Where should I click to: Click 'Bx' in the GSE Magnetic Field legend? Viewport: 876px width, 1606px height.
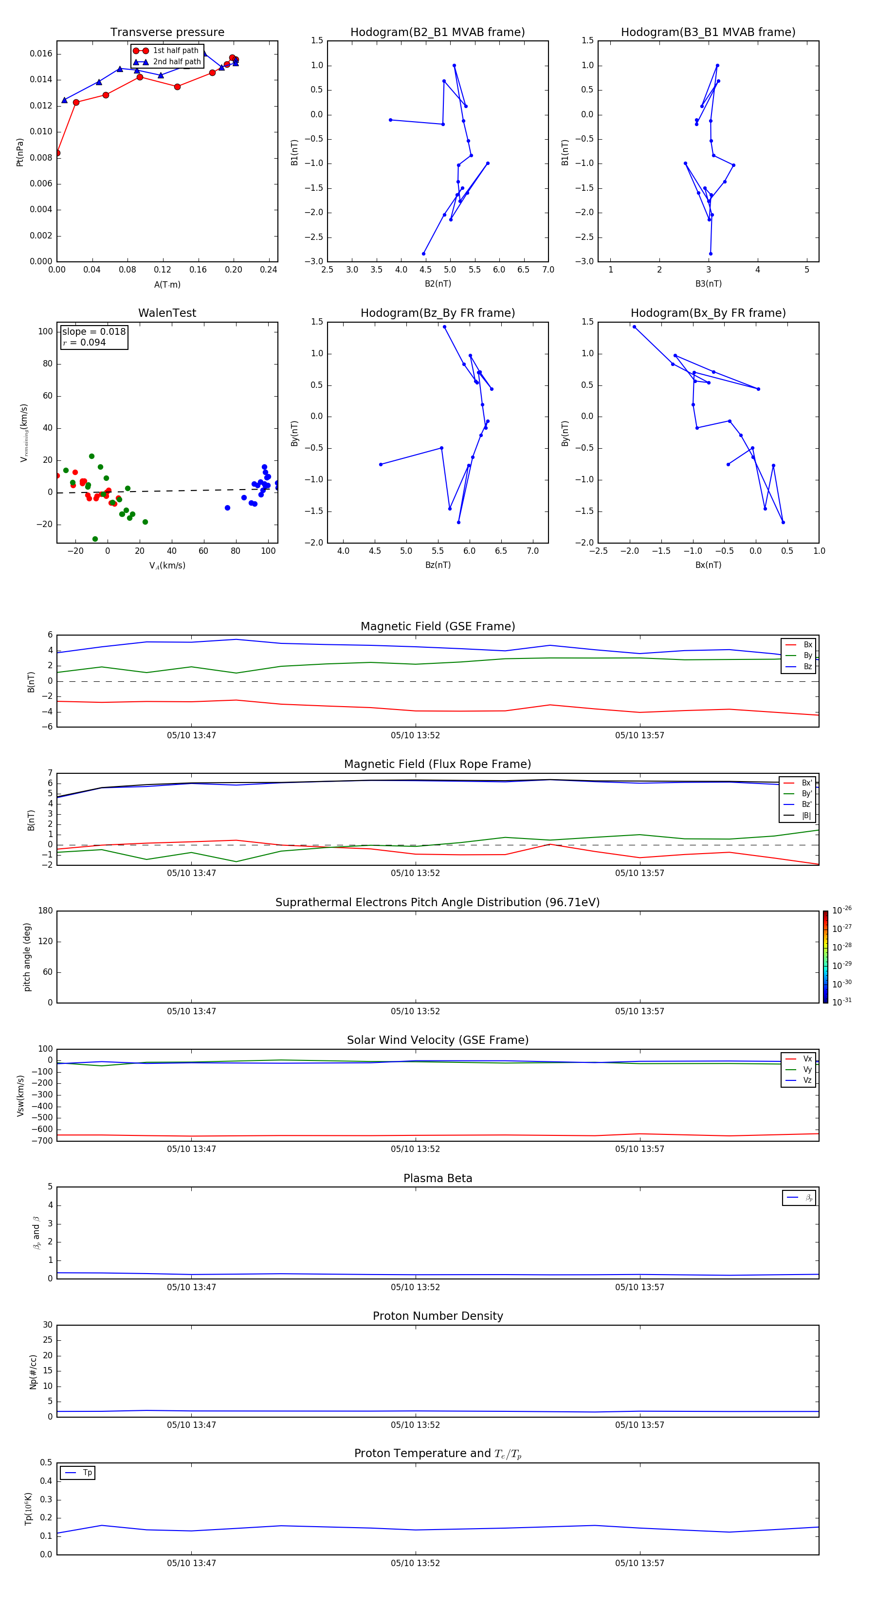click(x=808, y=645)
